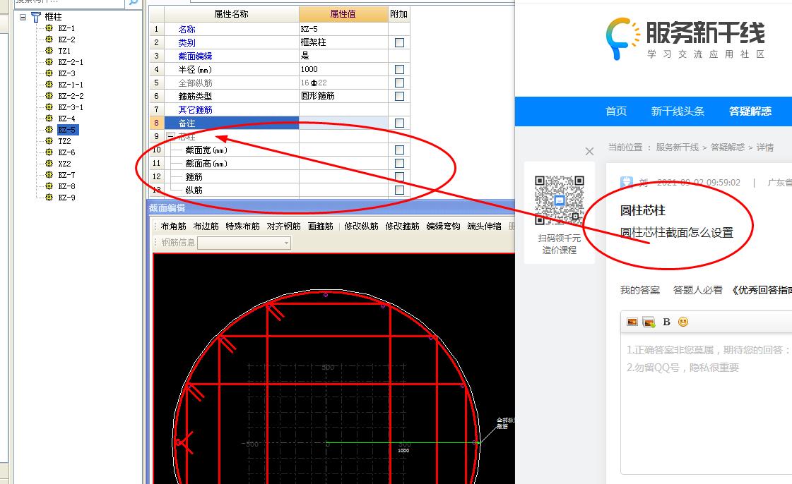Screen dimensions: 792x484
Task: Toggle the 全部纵筋 附加 checkbox
Action: pos(399,83)
